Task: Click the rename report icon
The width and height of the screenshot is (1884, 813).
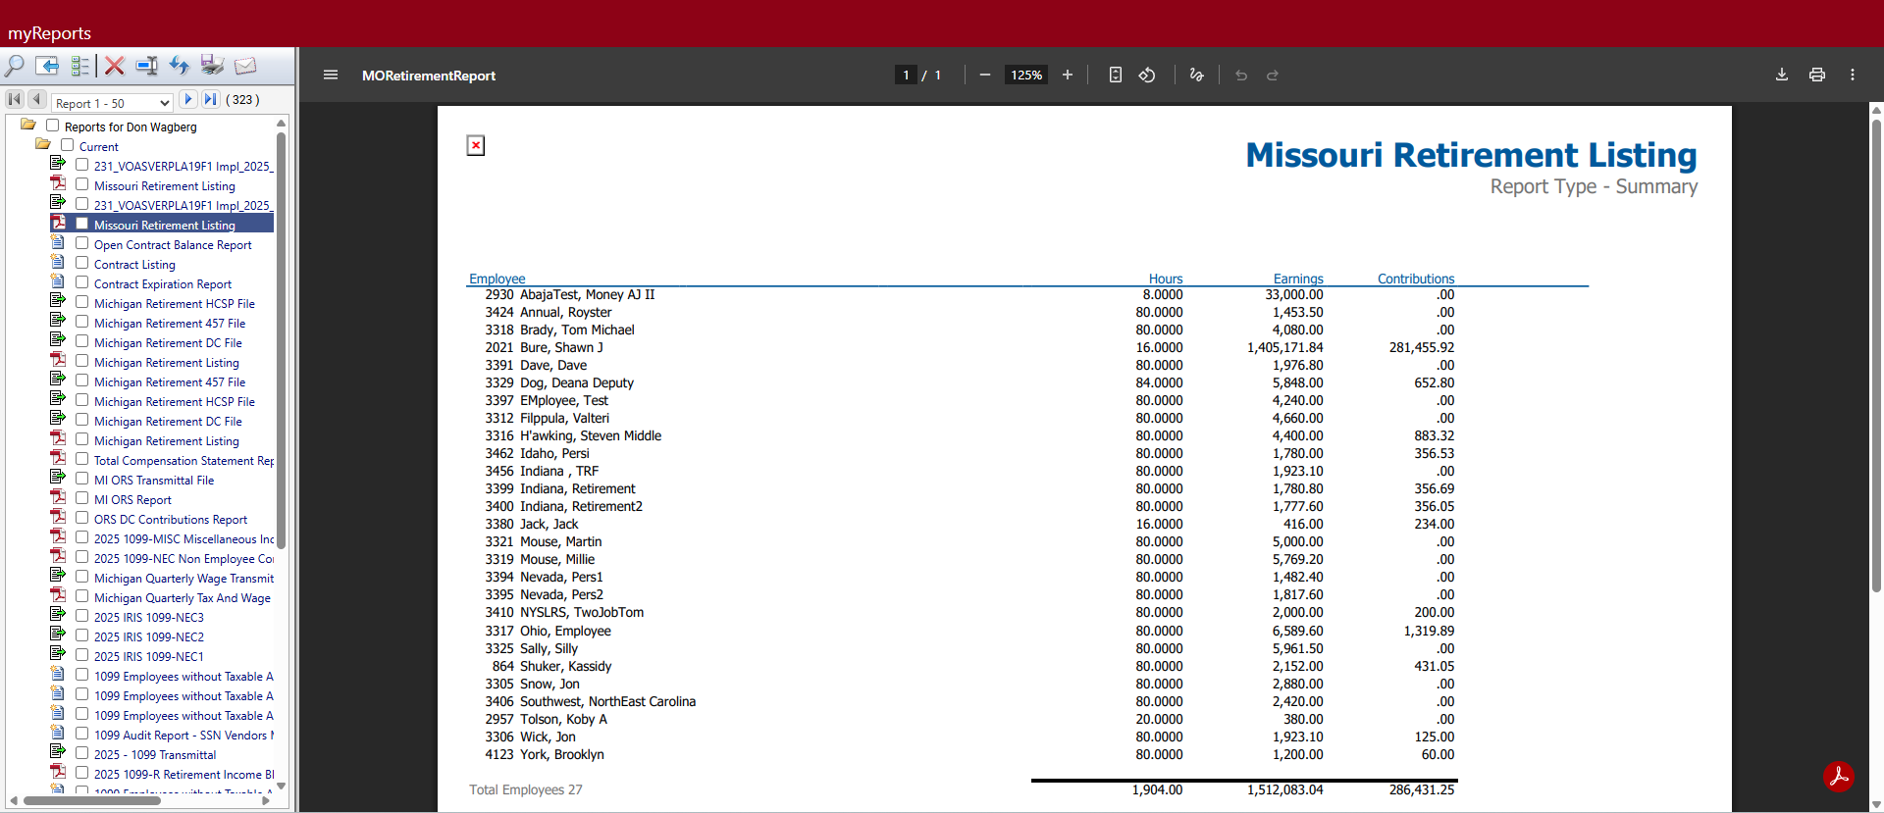Action: (x=146, y=66)
